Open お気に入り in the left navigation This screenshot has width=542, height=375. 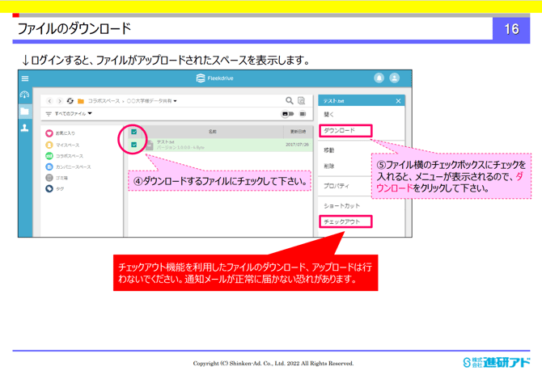coord(66,133)
